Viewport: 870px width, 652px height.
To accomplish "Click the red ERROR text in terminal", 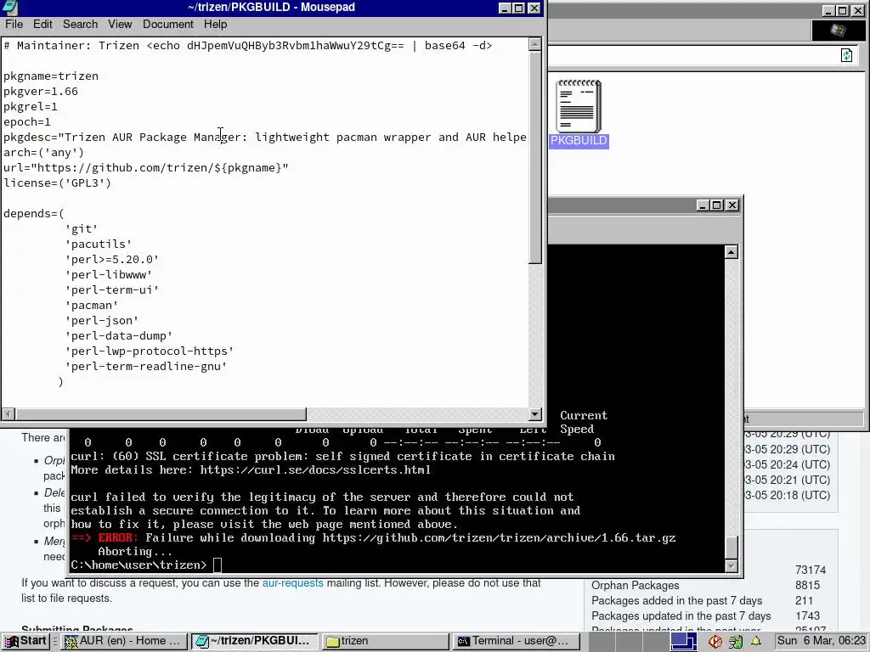I will pyautogui.click(x=116, y=537).
